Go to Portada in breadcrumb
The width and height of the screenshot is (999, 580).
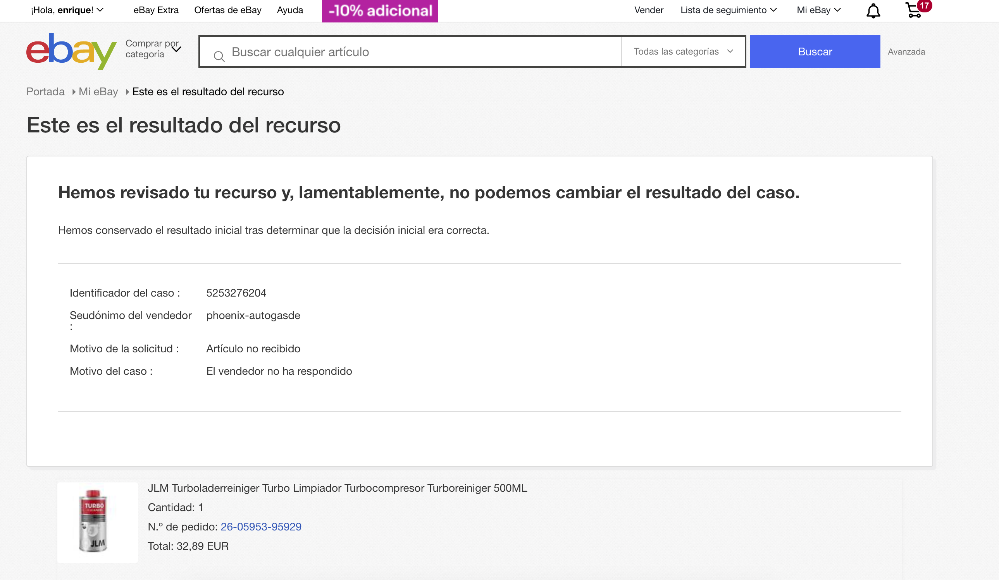pos(45,91)
